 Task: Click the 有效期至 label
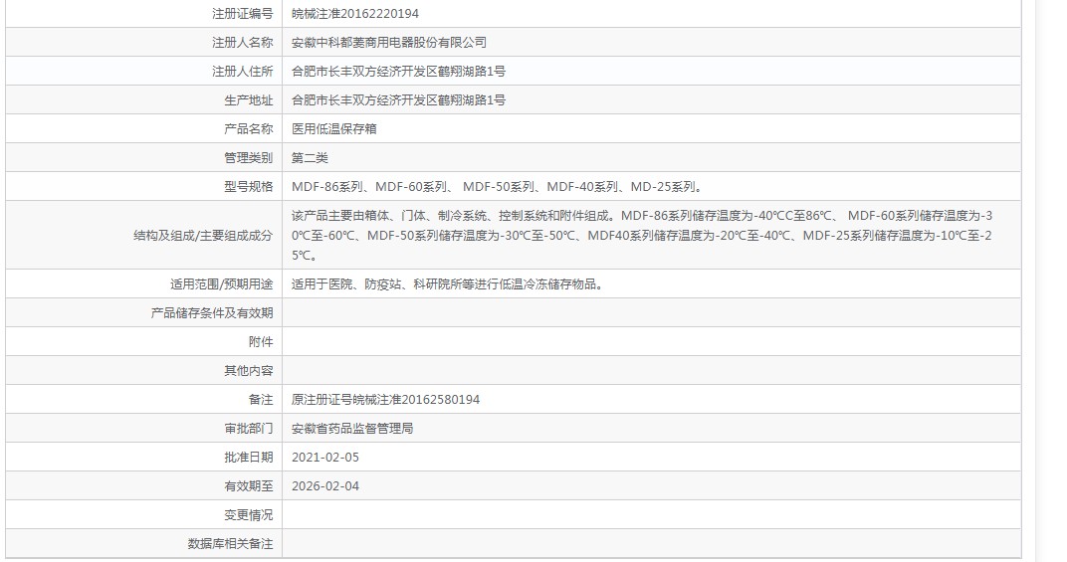click(x=248, y=485)
